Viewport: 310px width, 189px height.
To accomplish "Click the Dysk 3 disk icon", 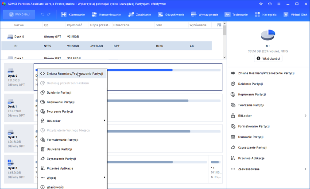I will point(11,162).
